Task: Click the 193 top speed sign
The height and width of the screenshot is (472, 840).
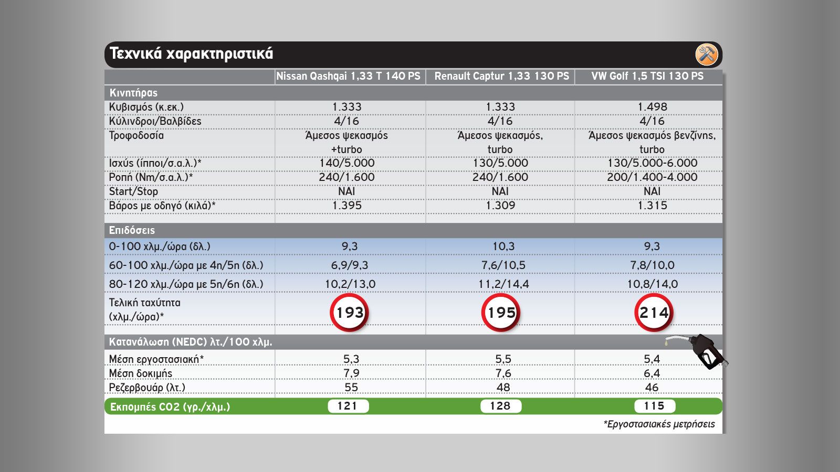Action: pos(349,313)
